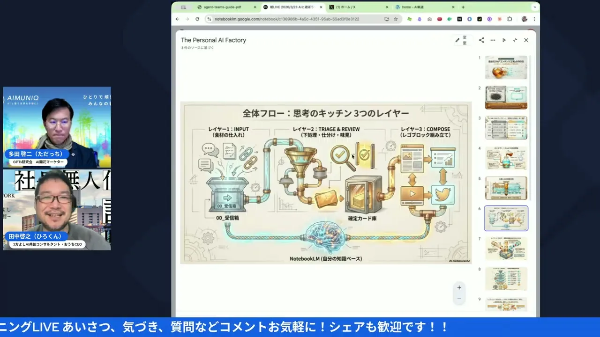Select slide thumbnail 3 in the sidebar
The width and height of the screenshot is (600, 337).
(x=506, y=128)
